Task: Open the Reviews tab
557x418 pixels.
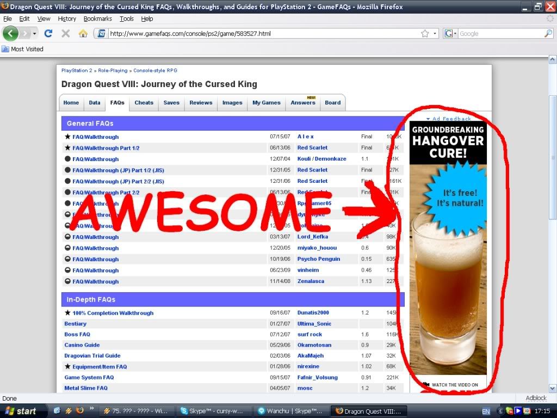Action: (x=201, y=102)
